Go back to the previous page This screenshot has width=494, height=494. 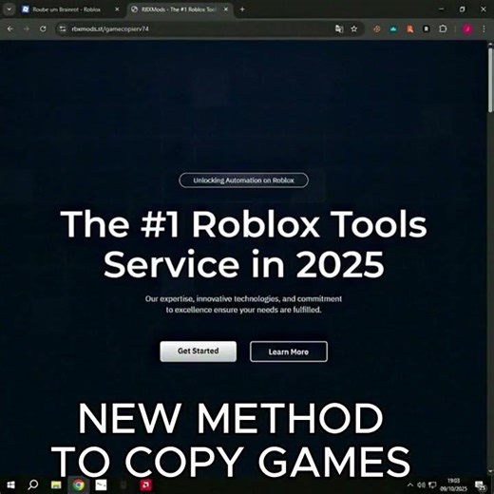[10, 28]
